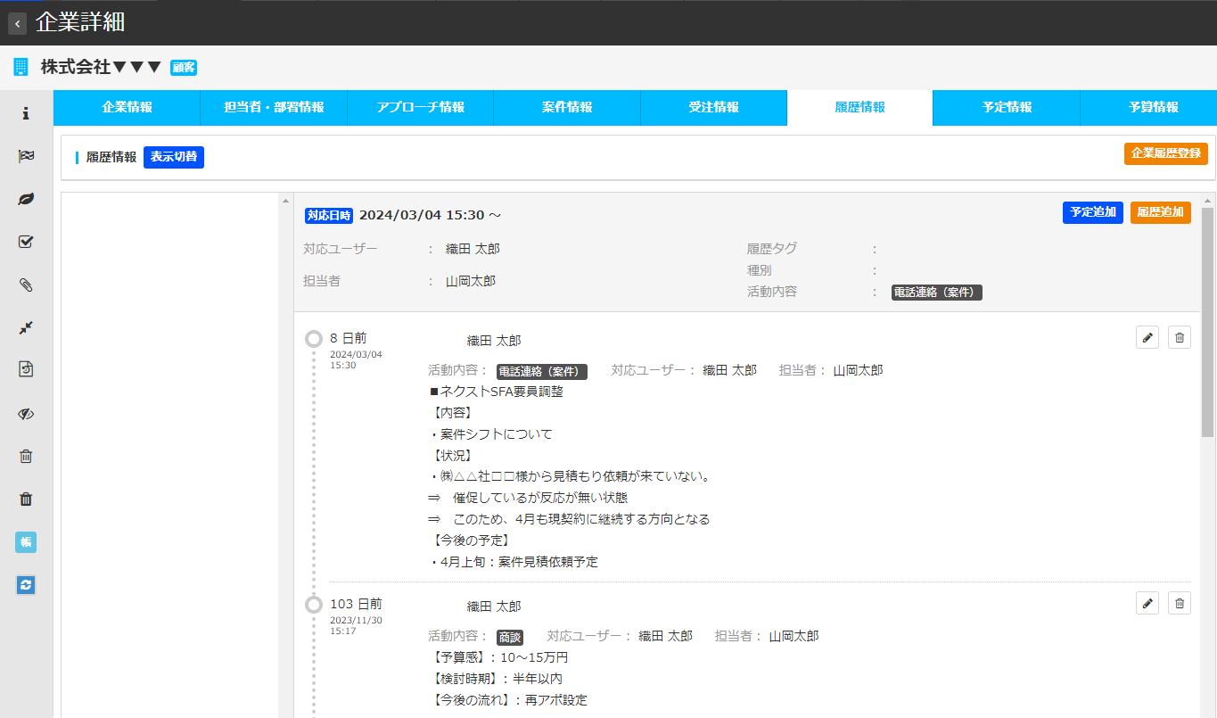Edit the 8日前 history entry with the pencil icon

(x=1147, y=337)
